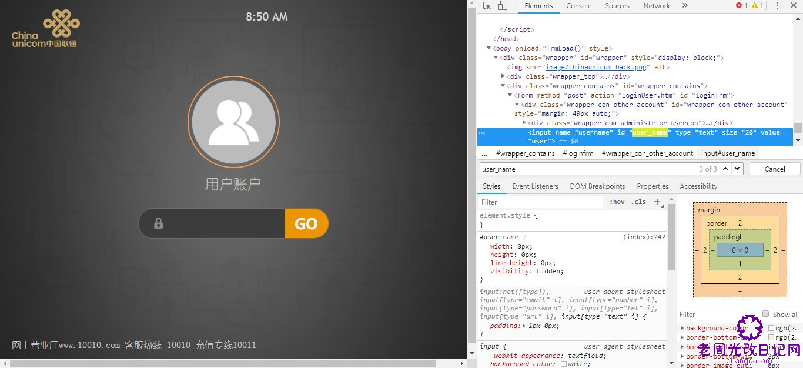This screenshot has width=803, height=368.
Task: Open the Properties tab
Action: (x=653, y=186)
